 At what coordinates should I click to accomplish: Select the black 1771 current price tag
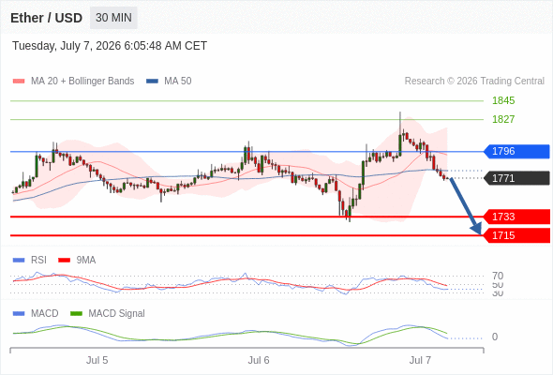pyautogui.click(x=516, y=178)
